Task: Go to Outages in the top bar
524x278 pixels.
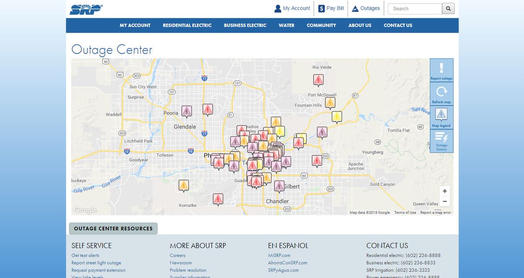Action: click(365, 8)
